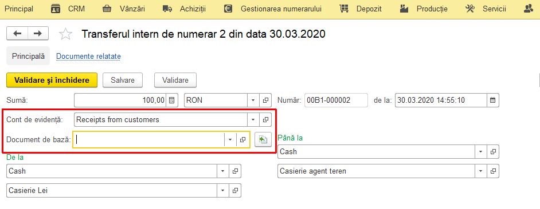Click the Salvare button
The height and width of the screenshot is (209, 540).
(x=123, y=80)
